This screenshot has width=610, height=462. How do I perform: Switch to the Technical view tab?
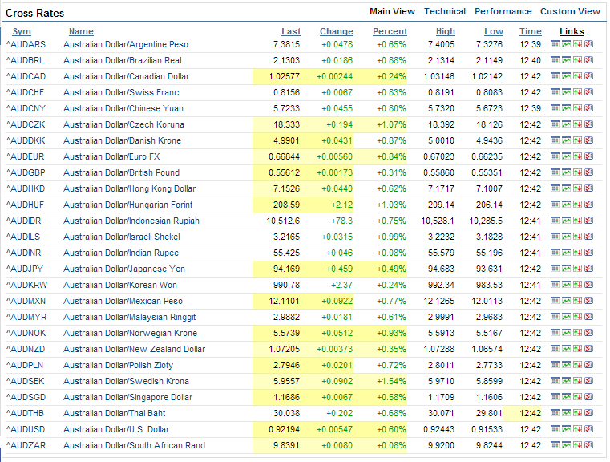pyautogui.click(x=445, y=11)
